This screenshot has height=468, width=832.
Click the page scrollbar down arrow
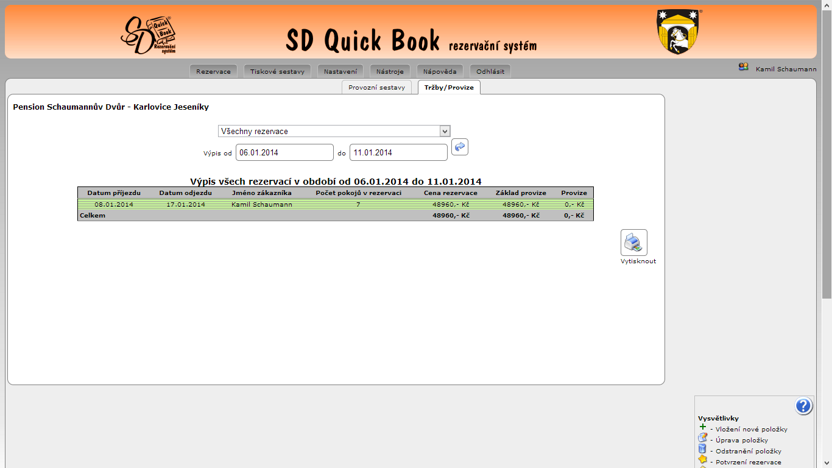(827, 463)
